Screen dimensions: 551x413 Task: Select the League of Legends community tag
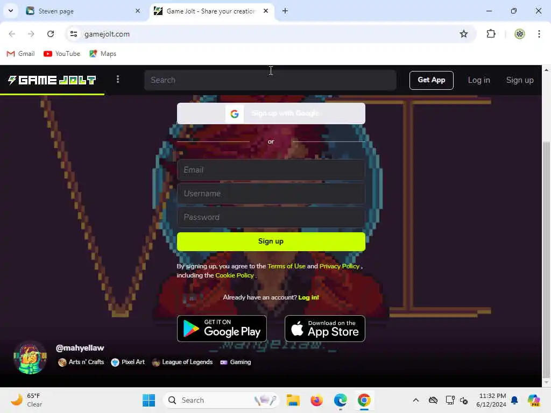click(x=182, y=362)
